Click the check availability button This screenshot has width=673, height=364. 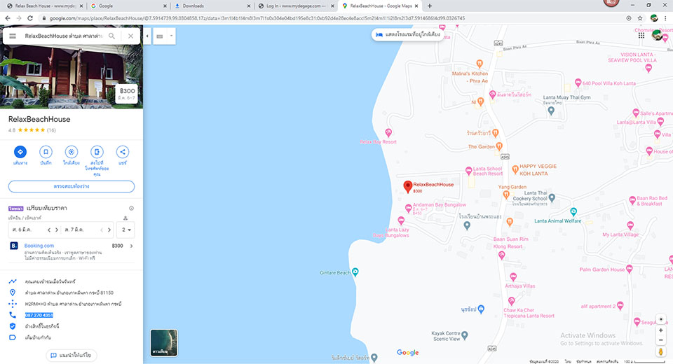coord(72,186)
